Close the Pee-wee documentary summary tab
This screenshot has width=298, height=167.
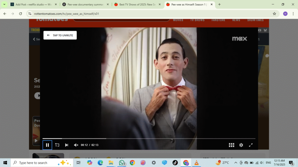pos(108,4)
